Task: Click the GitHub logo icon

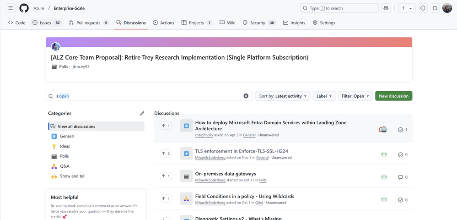Action: click(x=24, y=8)
